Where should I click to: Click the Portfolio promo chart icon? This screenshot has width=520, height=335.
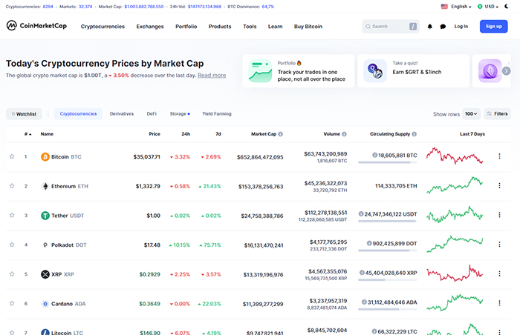point(260,71)
